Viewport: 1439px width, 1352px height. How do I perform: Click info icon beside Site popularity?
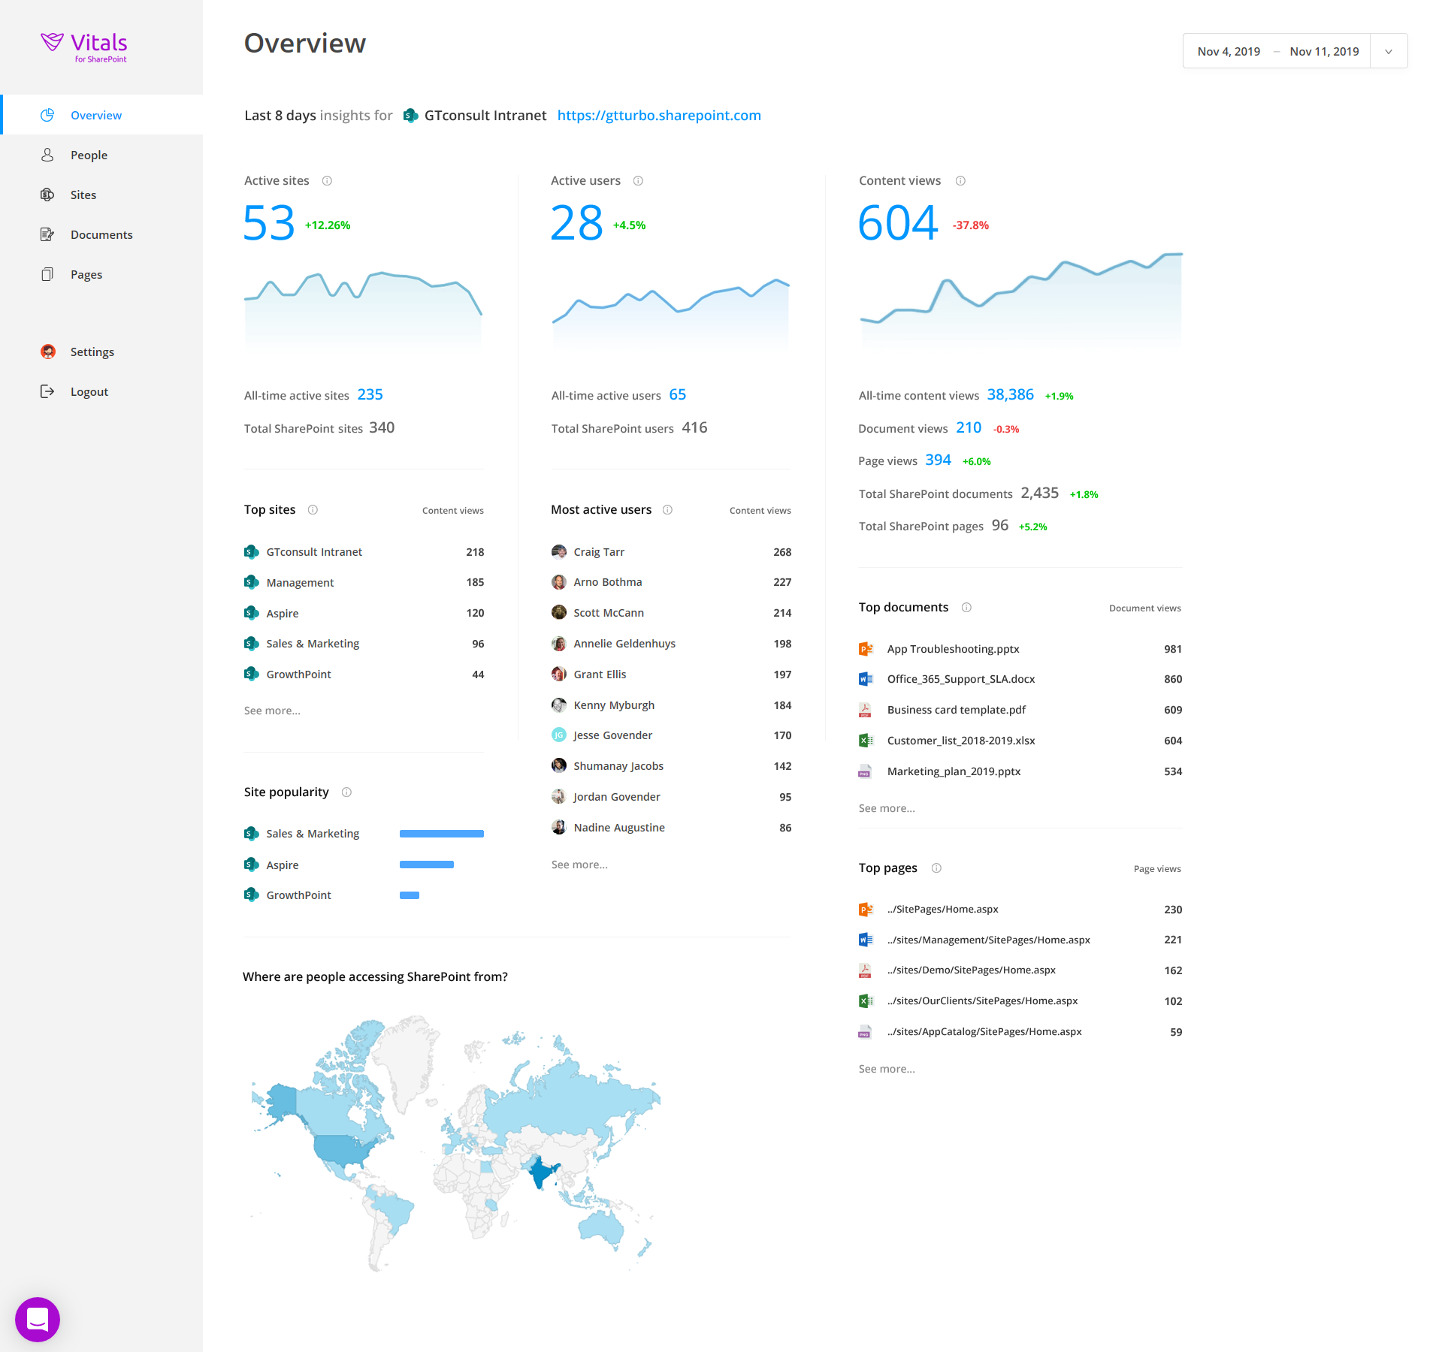pyautogui.click(x=346, y=792)
